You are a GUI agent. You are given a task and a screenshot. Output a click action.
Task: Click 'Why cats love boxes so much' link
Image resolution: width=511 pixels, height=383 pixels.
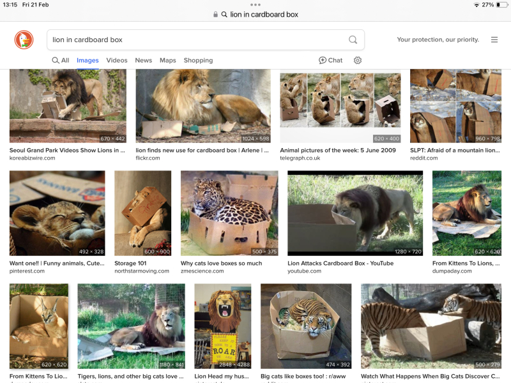coord(221,263)
